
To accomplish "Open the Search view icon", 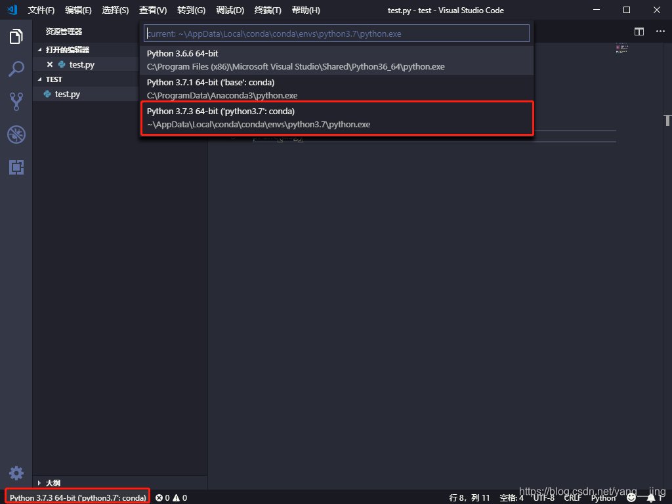I will coord(16,69).
